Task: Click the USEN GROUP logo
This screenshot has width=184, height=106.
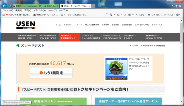Action: (26, 25)
